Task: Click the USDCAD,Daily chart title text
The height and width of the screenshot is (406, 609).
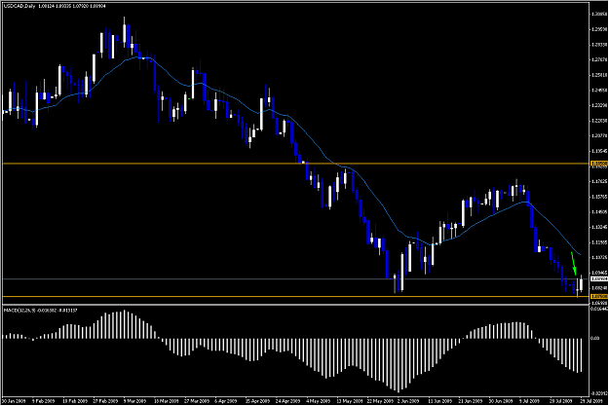Action: [x=19, y=6]
